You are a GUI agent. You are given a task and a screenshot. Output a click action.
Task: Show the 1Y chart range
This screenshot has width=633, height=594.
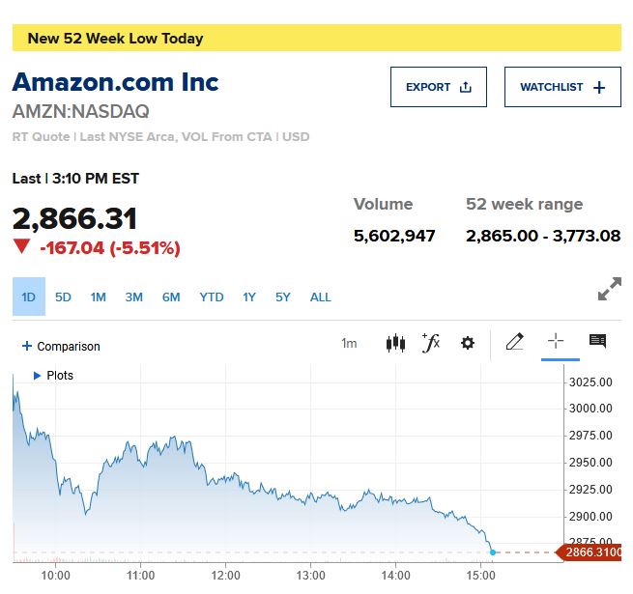pos(249,297)
